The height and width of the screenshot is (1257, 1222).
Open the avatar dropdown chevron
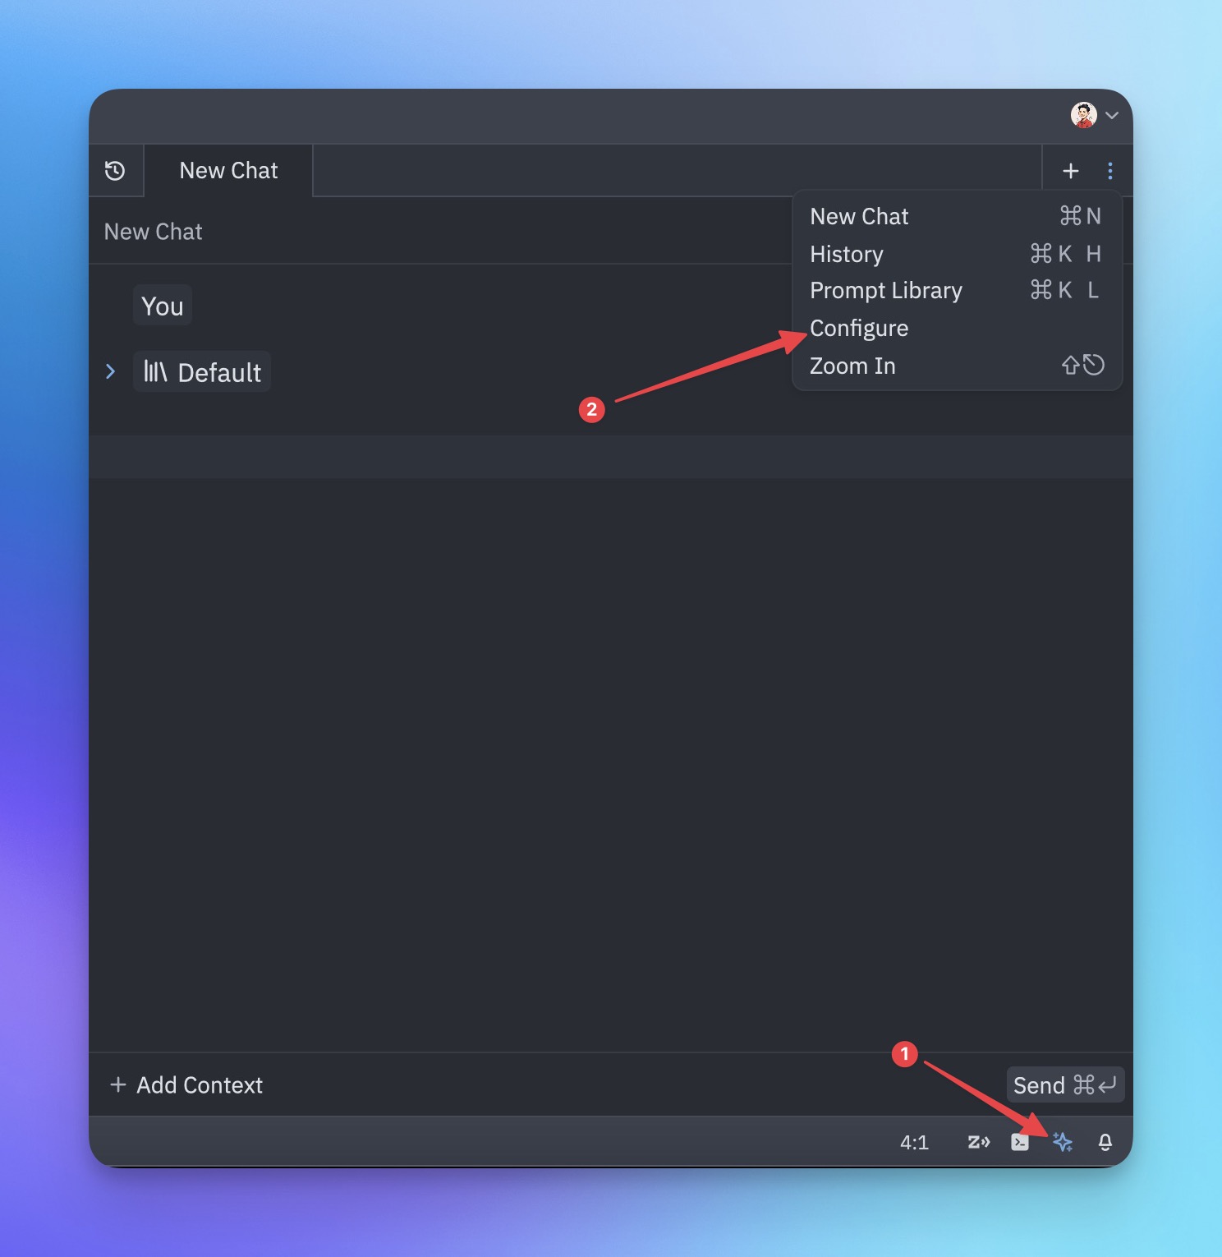click(x=1112, y=116)
